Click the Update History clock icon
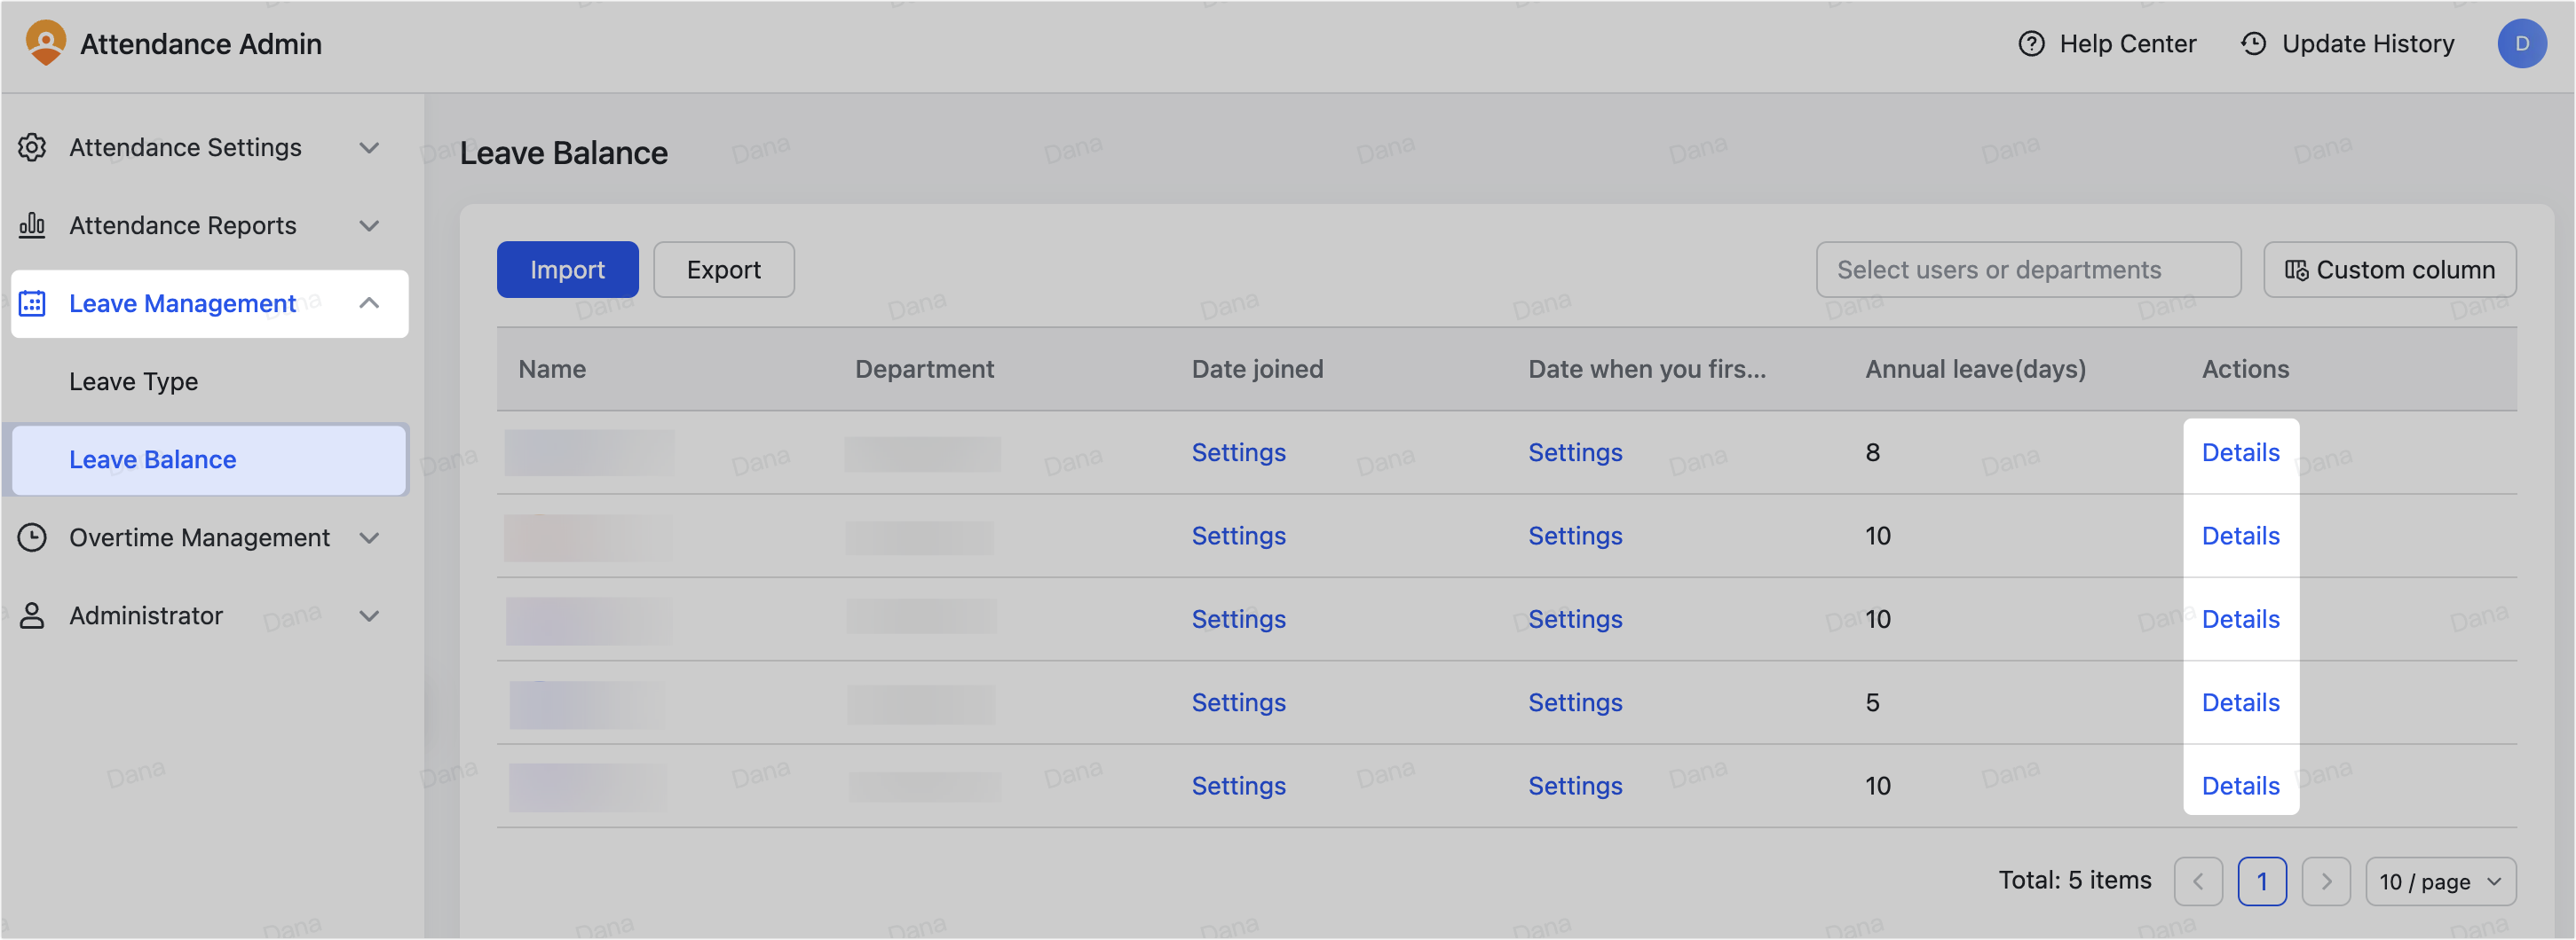2576x940 pixels. (x=2252, y=44)
